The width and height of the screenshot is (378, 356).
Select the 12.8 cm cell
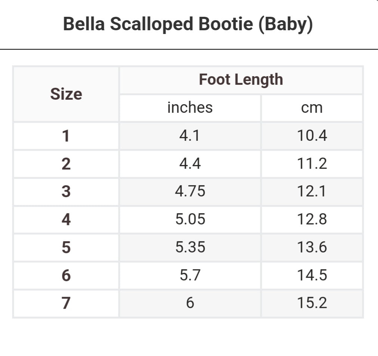pos(312,219)
